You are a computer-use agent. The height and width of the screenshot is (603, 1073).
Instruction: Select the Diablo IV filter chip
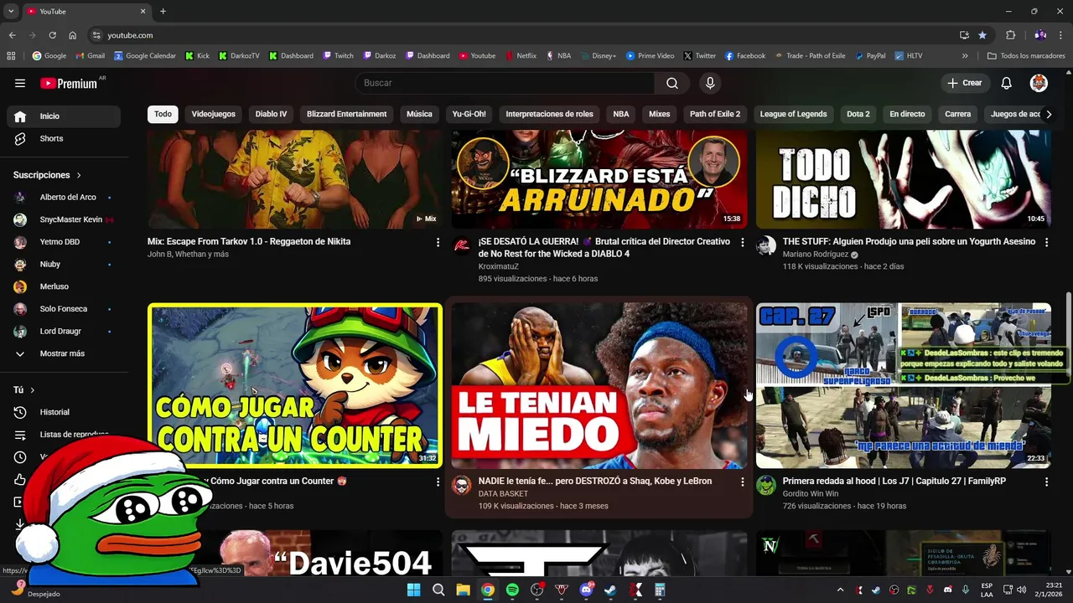click(x=271, y=114)
